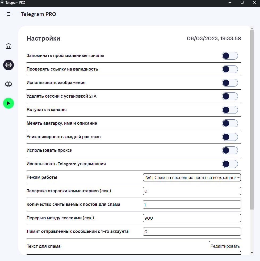Start the green play button

point(9,103)
